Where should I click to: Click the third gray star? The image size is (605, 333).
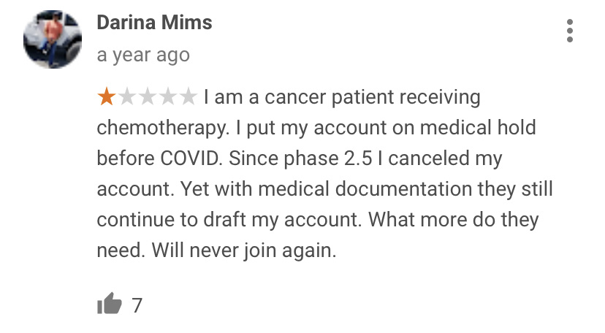[x=148, y=96]
